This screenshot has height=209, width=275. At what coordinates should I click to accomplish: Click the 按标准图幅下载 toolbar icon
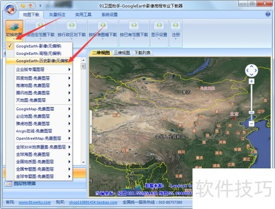(x=103, y=25)
